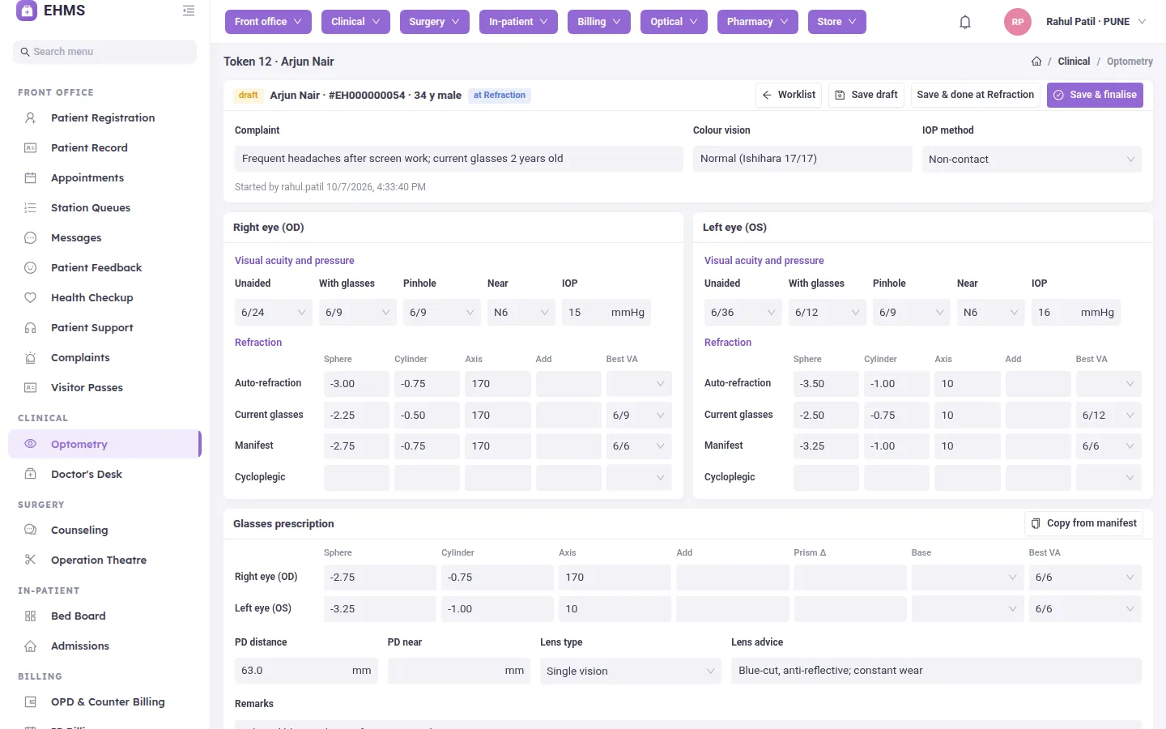The height and width of the screenshot is (729, 1166).
Task: Click Save & done at Refraction
Action: click(x=976, y=95)
